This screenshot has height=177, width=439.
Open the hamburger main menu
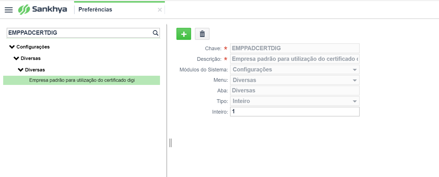[9, 10]
